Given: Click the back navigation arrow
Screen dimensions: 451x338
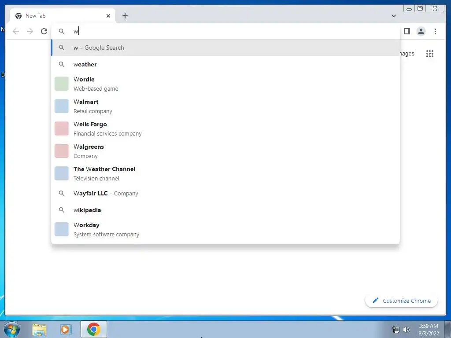Looking at the screenshot, I should 16,31.
